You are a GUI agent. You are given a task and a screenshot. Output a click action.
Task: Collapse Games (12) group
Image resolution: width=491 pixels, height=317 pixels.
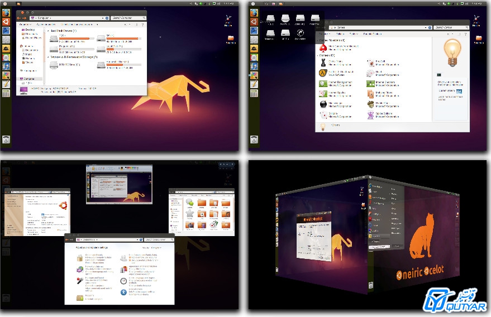[318, 55]
